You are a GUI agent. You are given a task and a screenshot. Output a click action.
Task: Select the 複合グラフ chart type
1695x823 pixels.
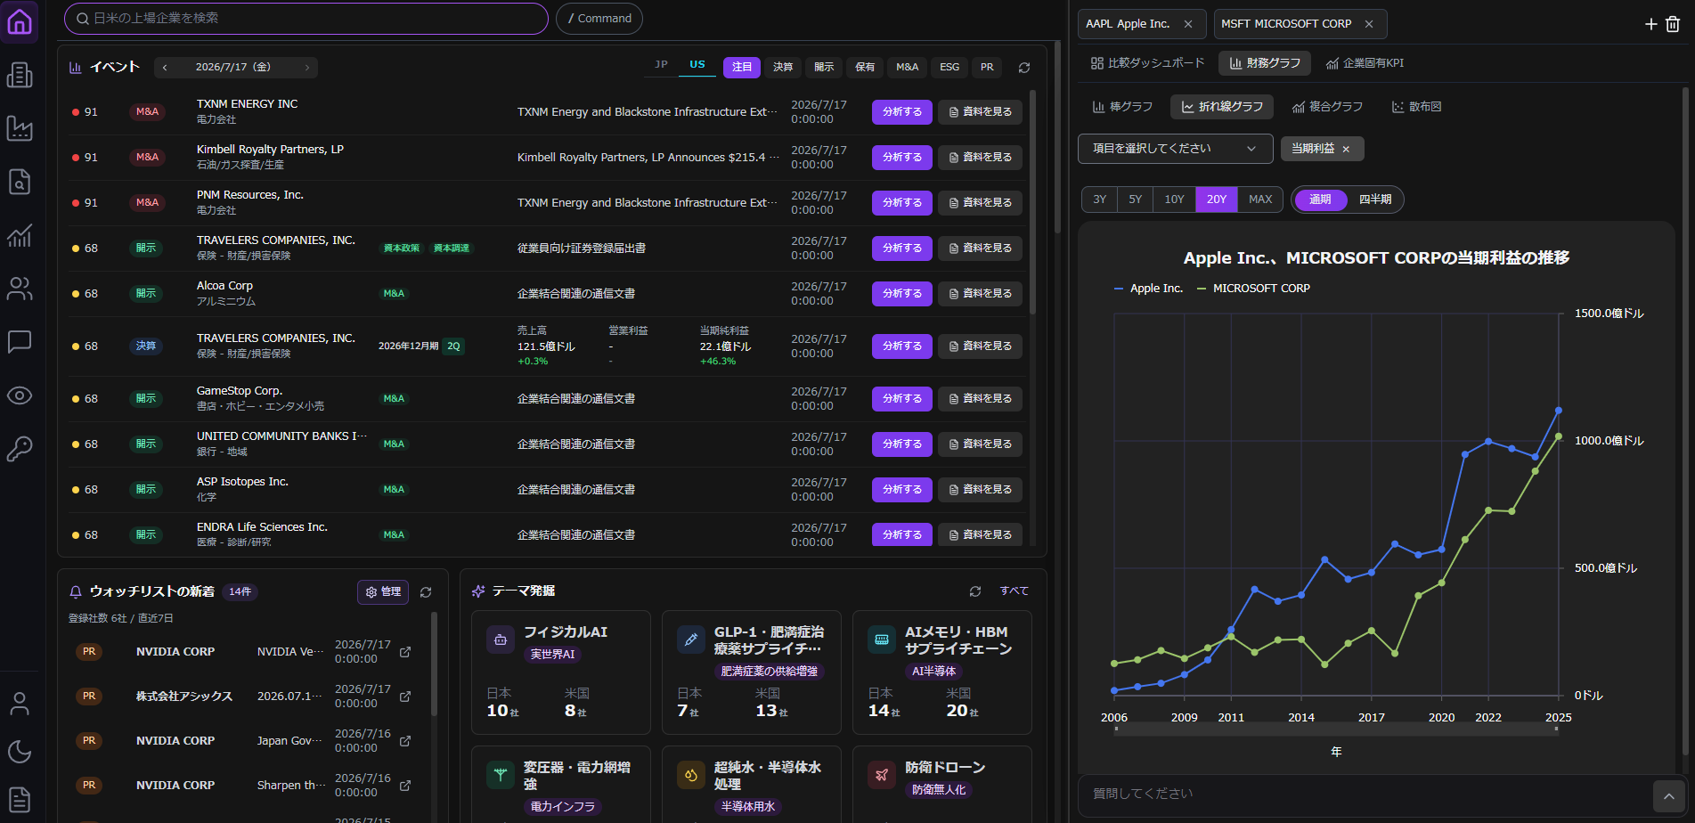coord(1327,107)
